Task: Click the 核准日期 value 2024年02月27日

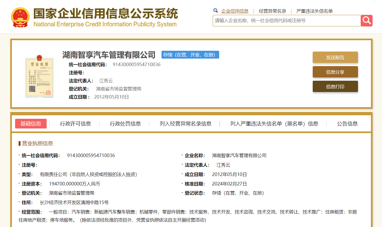Action: pyautogui.click(x=229, y=184)
